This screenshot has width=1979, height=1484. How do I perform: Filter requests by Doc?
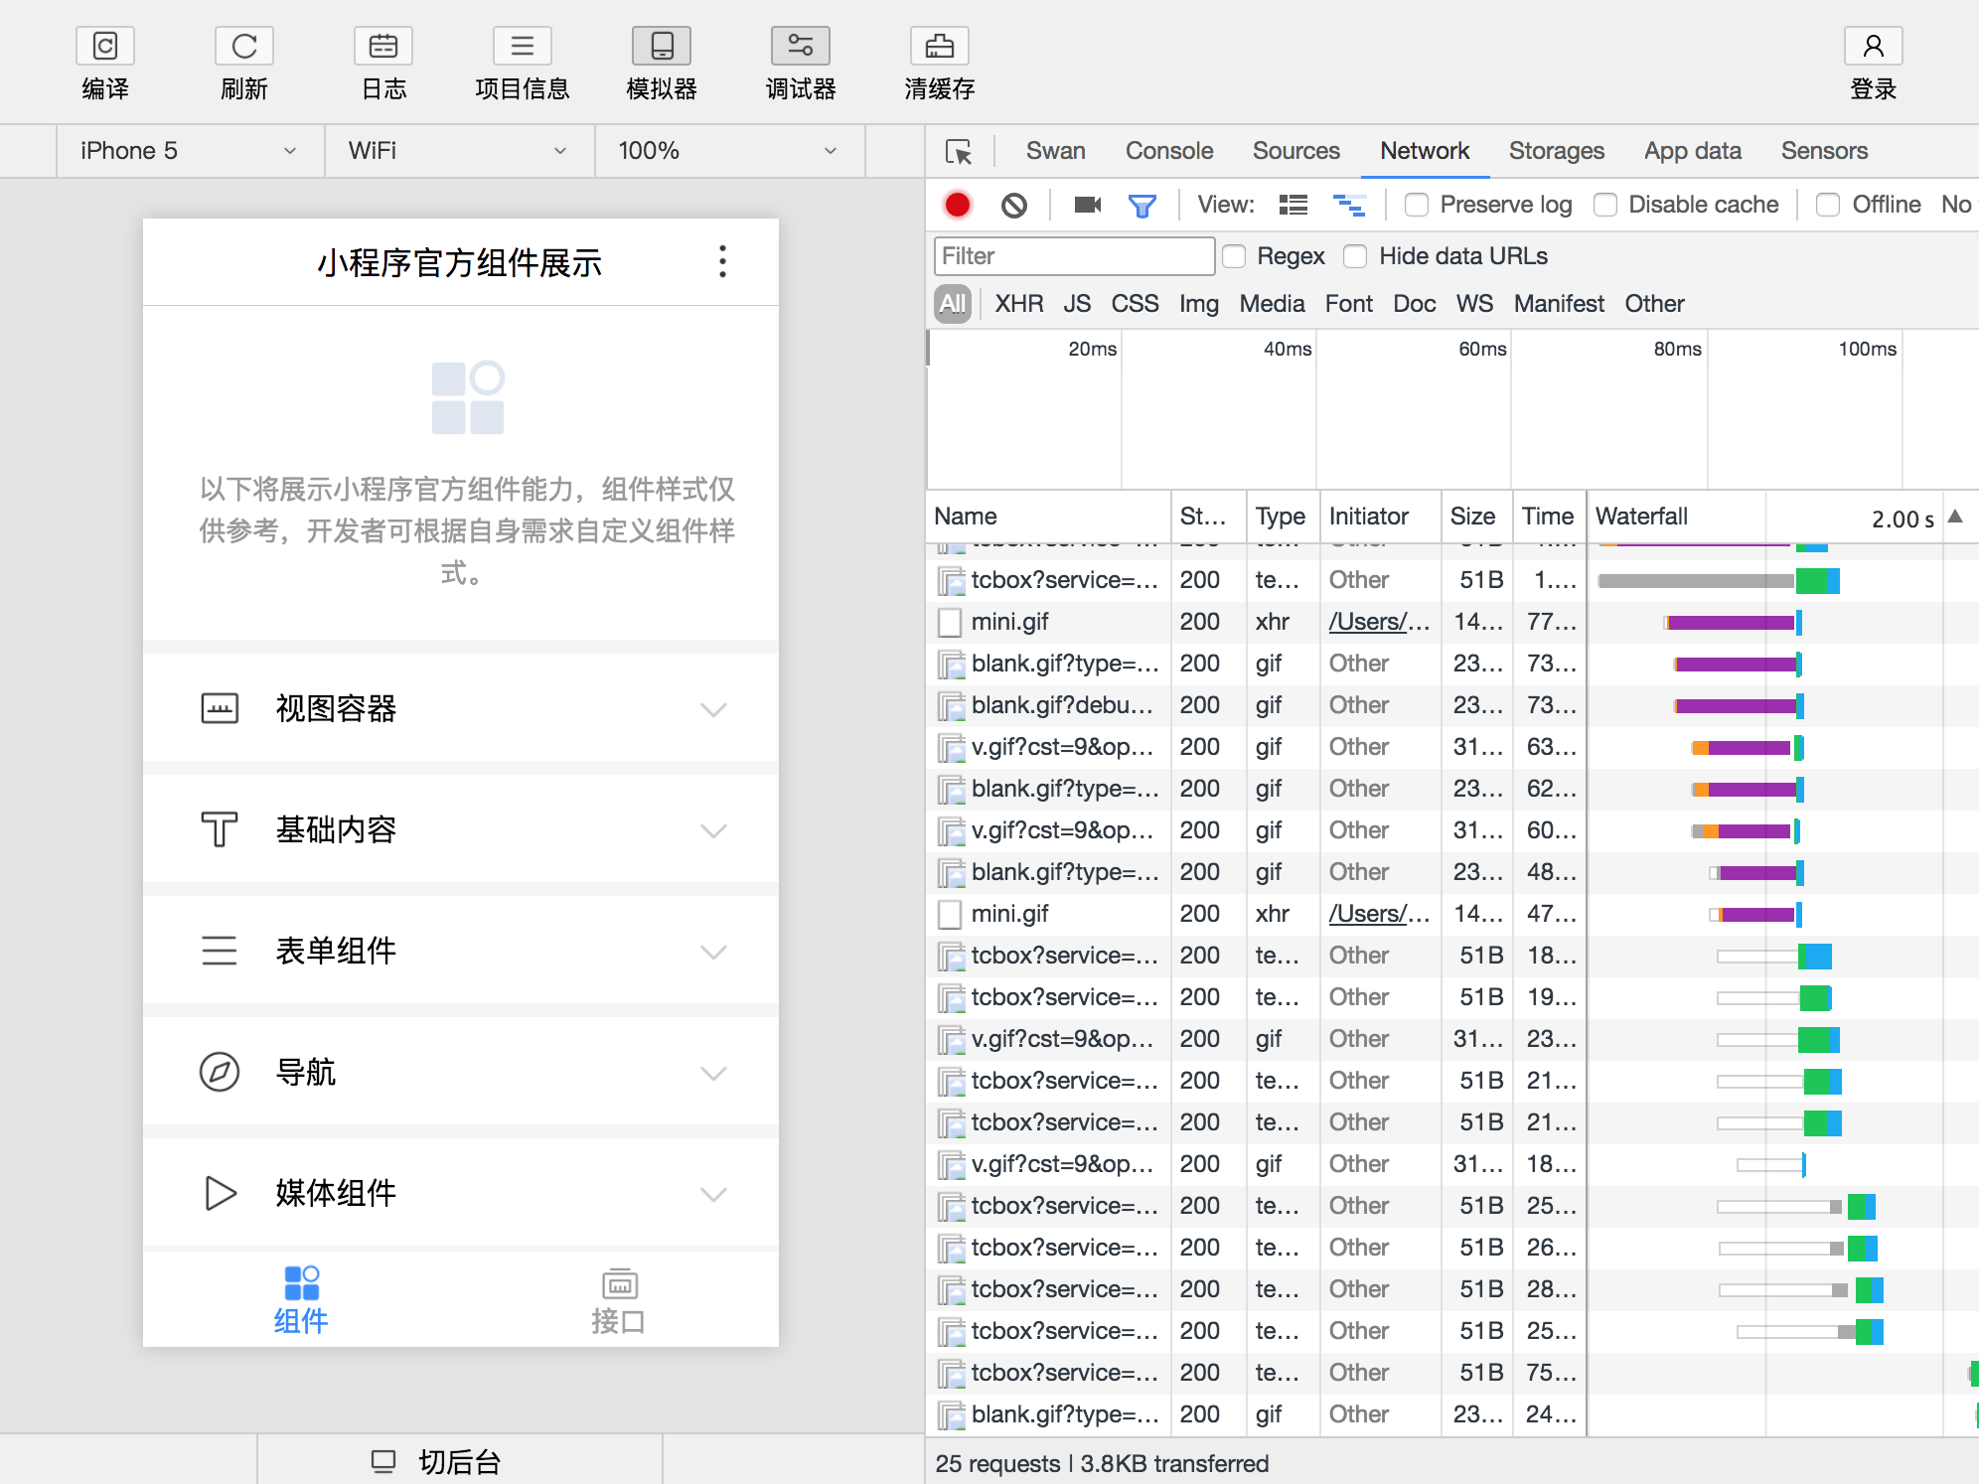pos(1414,304)
